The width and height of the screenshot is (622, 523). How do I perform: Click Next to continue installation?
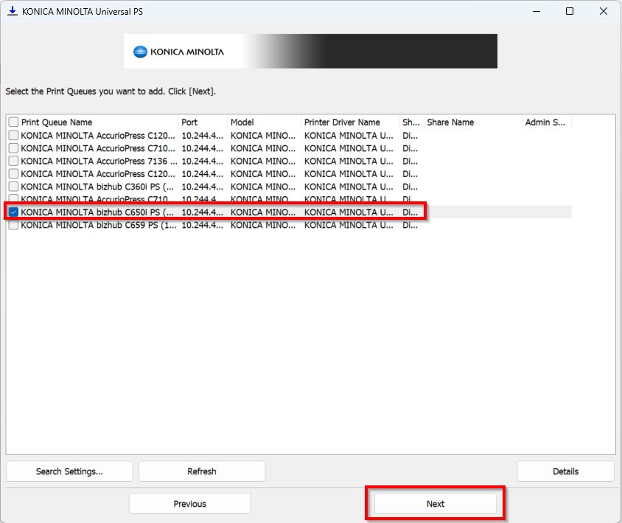[x=435, y=503]
